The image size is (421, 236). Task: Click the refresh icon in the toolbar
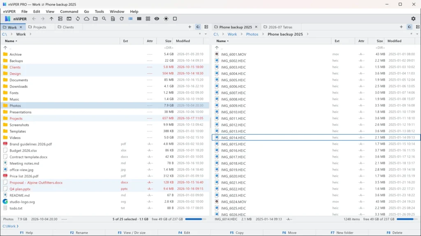point(122,19)
